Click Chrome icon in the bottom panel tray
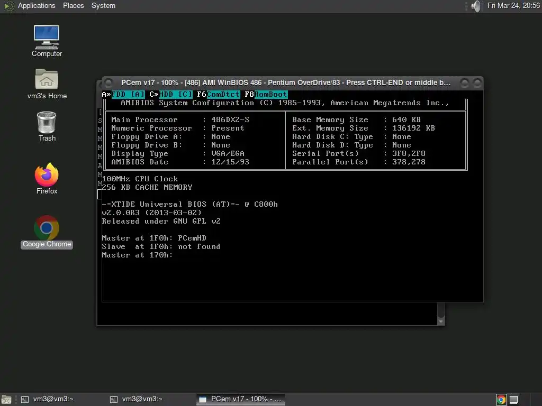The width and height of the screenshot is (542, 406). pyautogui.click(x=501, y=400)
